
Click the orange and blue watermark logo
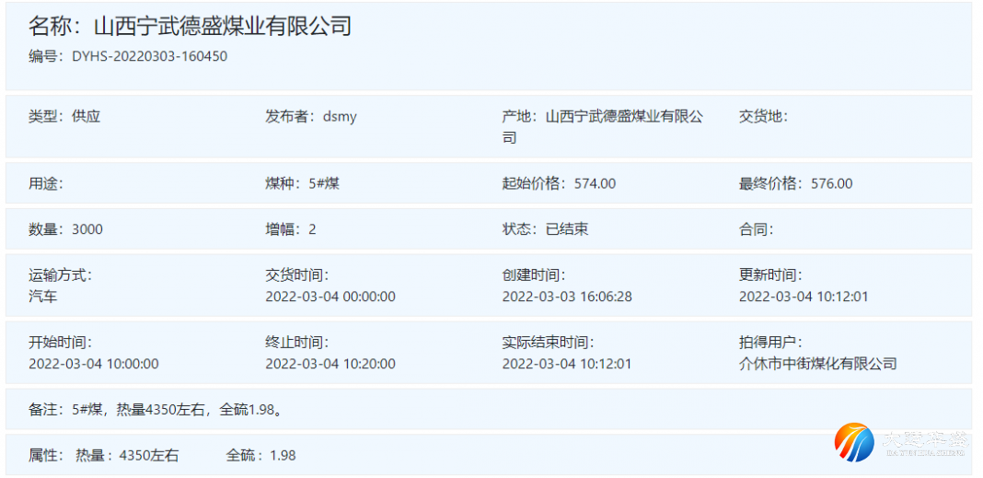(854, 443)
